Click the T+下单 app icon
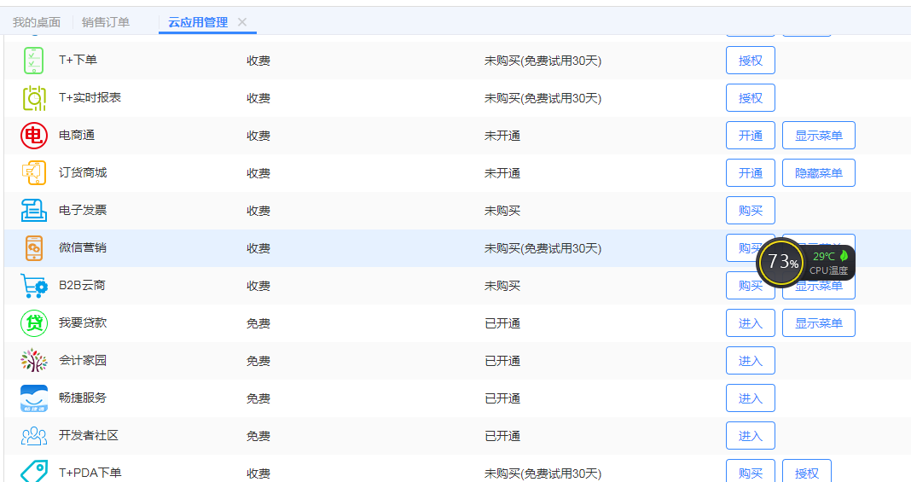 click(34, 61)
